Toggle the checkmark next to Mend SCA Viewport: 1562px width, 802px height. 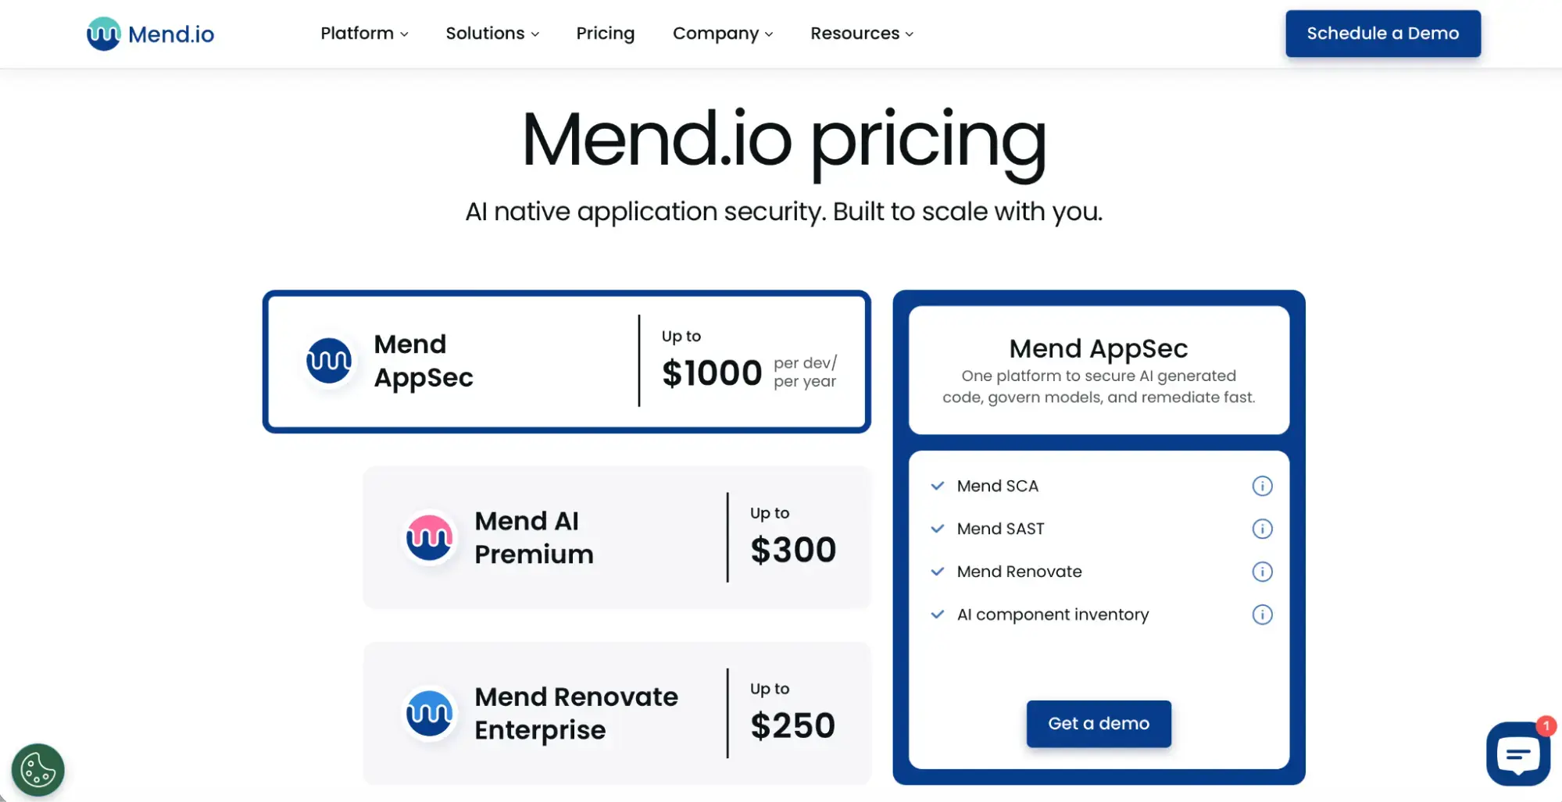[x=937, y=486]
